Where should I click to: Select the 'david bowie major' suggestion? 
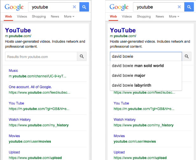click(129, 76)
